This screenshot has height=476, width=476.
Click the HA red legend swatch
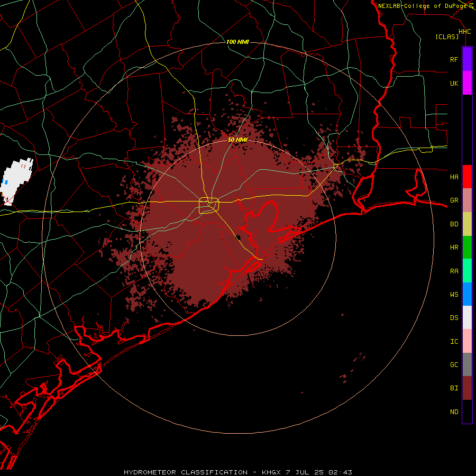(467, 177)
